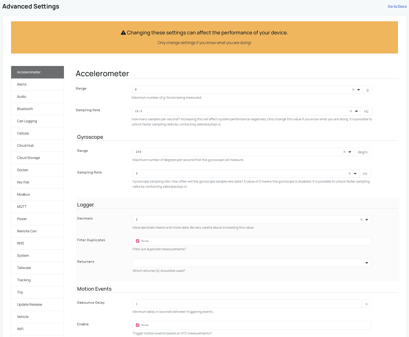Viewport: 409px width, 337px height.
Task: Clear the Gyroscope Sampling Rate value
Action: coord(350,173)
